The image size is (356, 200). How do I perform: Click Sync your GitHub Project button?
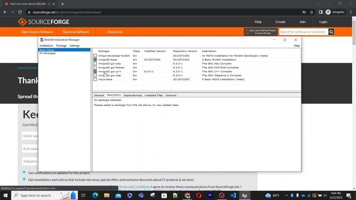pyautogui.click(x=261, y=32)
